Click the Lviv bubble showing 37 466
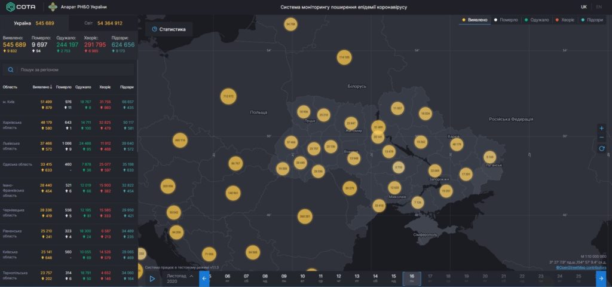 pyautogui.click(x=291, y=142)
